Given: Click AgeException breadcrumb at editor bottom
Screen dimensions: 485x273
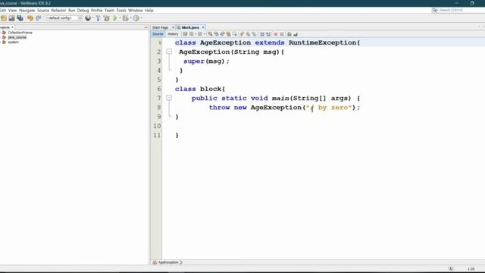Looking at the screenshot, I should 168,262.
